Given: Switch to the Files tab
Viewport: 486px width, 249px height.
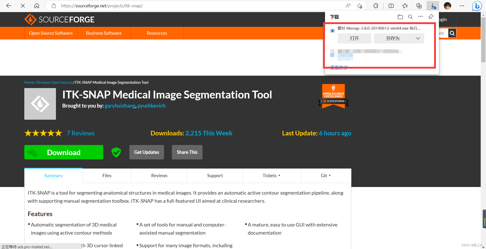Looking at the screenshot, I should 107,176.
